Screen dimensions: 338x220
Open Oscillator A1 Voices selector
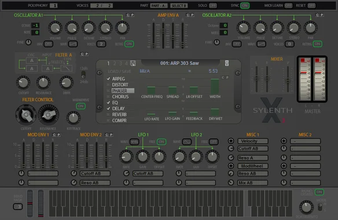point(101,44)
